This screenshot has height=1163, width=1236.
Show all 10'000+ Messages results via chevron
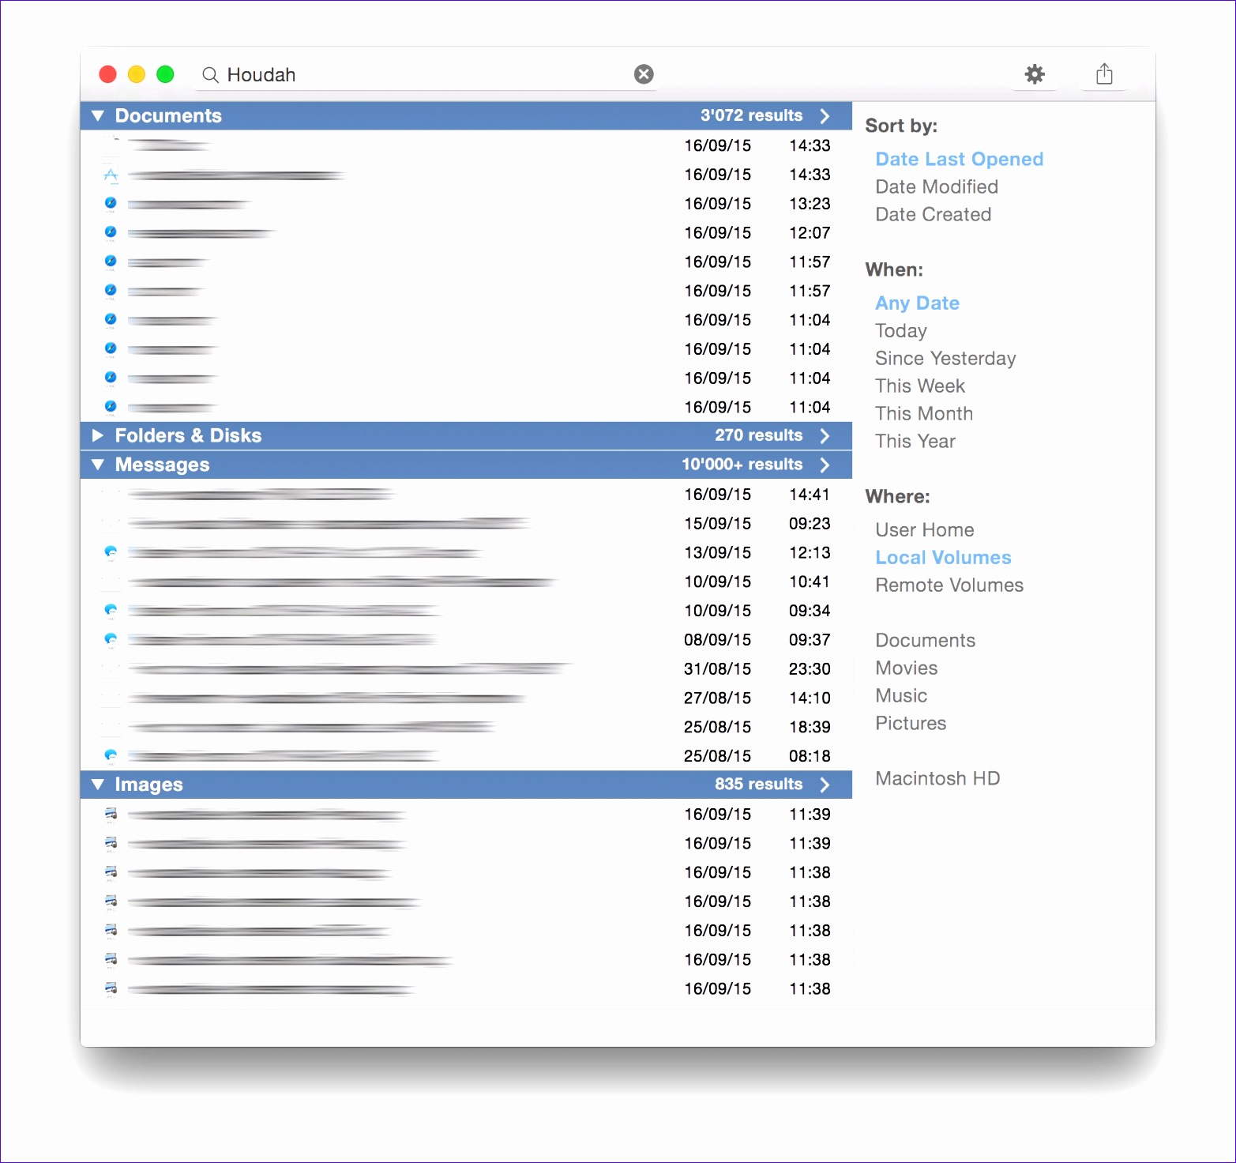pyautogui.click(x=825, y=465)
